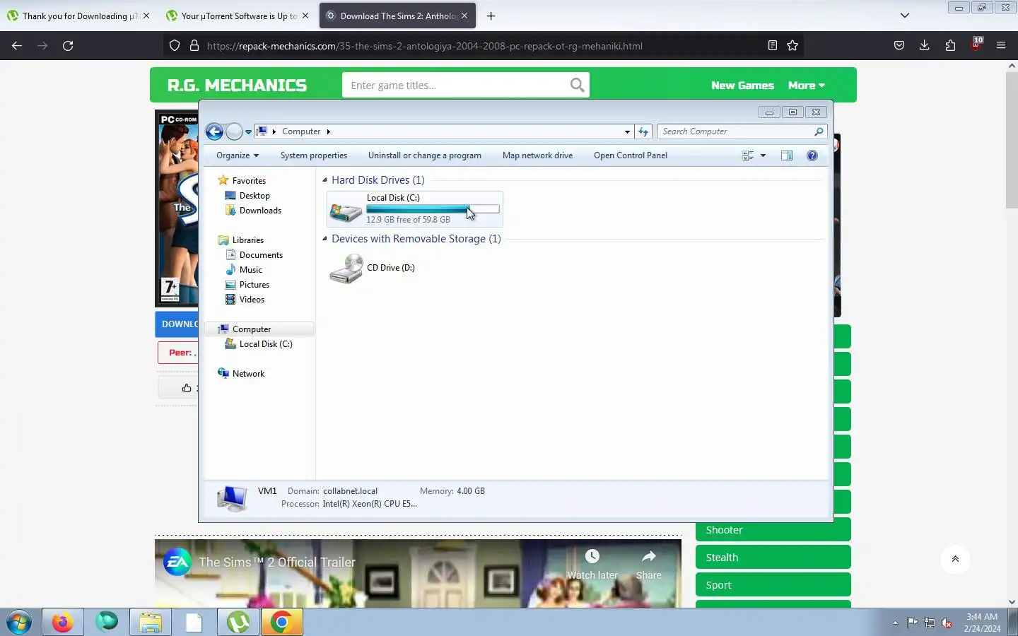Open view options dropdown arrow
The image size is (1018, 636).
point(763,155)
